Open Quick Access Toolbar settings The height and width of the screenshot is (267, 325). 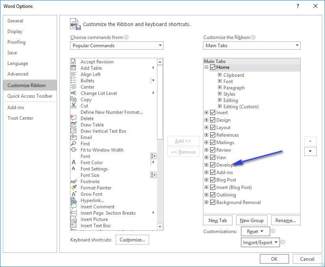pyautogui.click(x=30, y=96)
